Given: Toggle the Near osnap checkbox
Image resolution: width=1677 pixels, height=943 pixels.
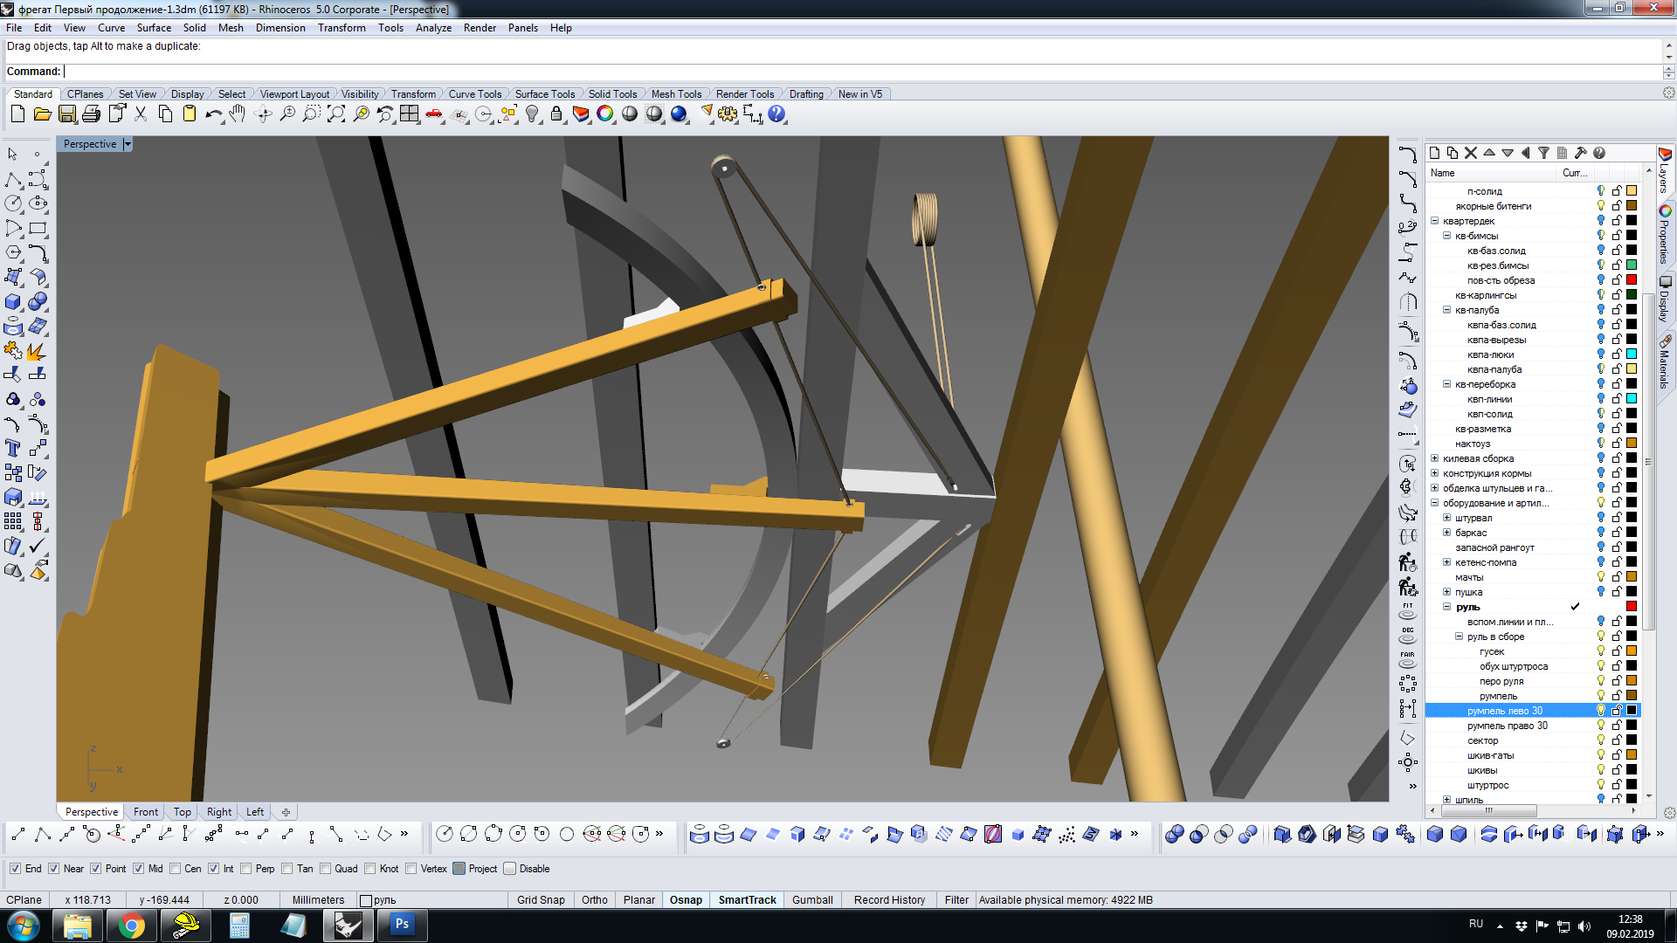Looking at the screenshot, I should pyautogui.click(x=53, y=869).
